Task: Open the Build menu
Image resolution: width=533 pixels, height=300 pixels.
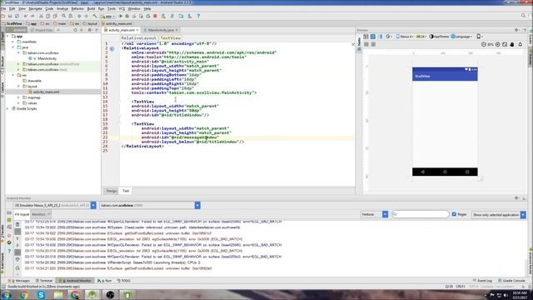Action: [x=91, y=8]
